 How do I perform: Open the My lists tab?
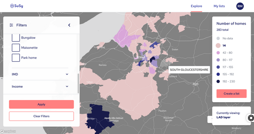pyautogui.click(x=219, y=6)
